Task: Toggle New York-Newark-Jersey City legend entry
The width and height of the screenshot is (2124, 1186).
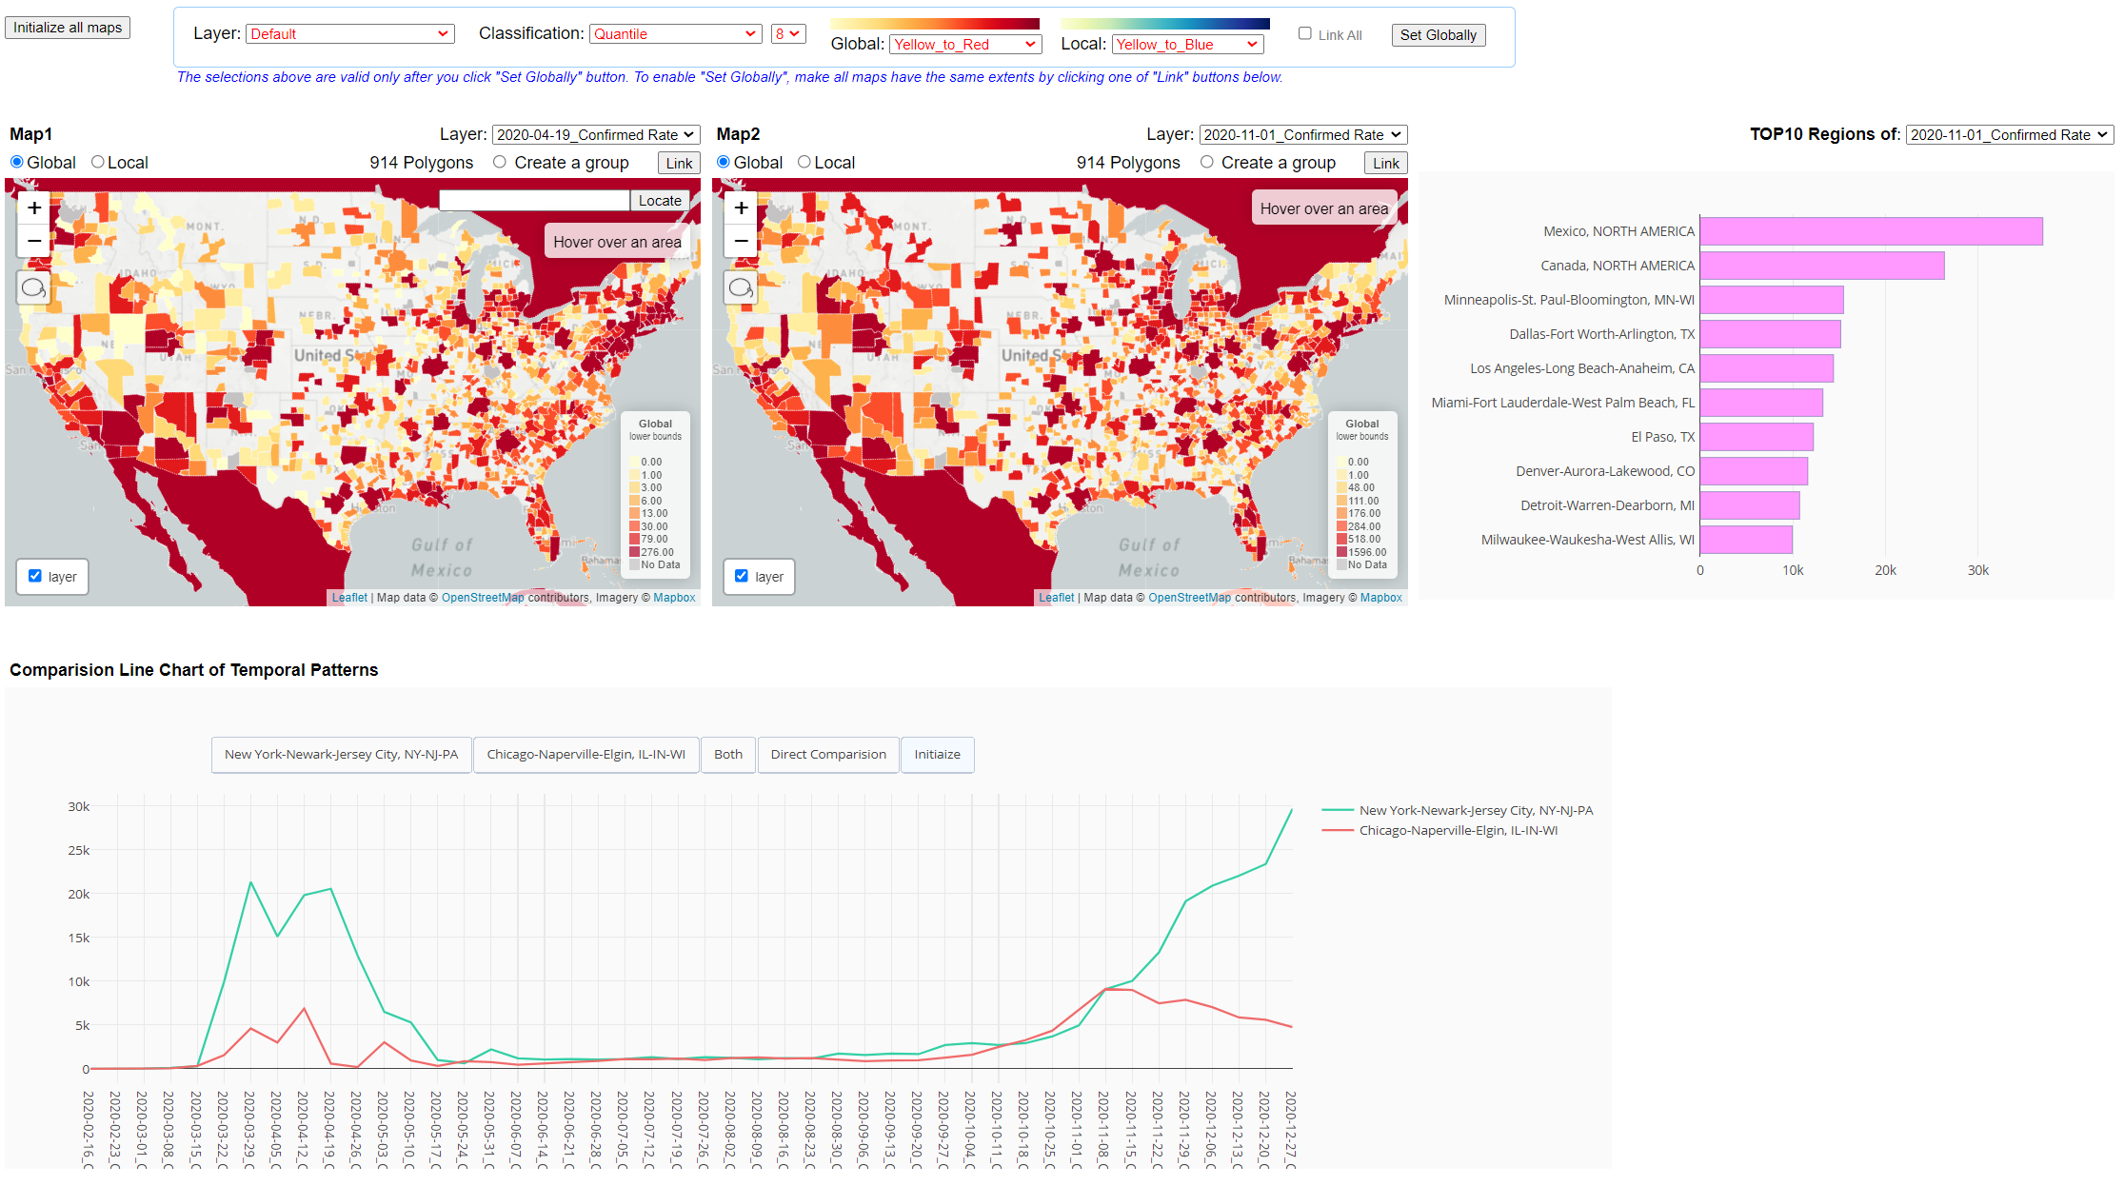Action: click(1458, 810)
